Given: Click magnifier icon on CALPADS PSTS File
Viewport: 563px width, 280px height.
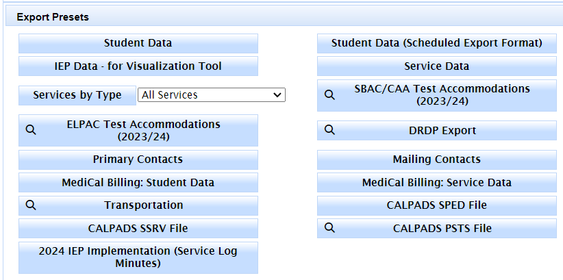Looking at the screenshot, I should click(x=329, y=228).
